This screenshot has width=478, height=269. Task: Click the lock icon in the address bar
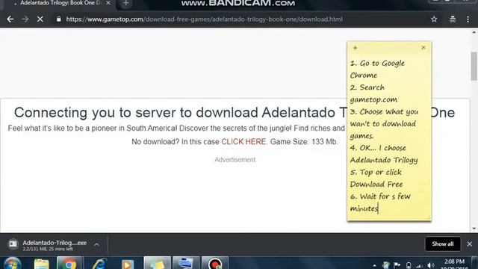coord(58,19)
